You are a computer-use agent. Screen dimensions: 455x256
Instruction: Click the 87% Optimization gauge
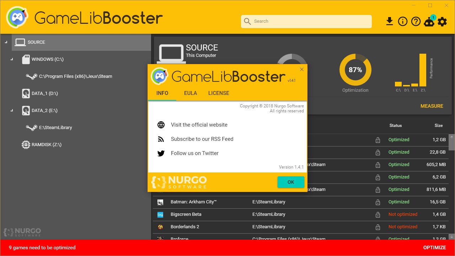coord(355,70)
